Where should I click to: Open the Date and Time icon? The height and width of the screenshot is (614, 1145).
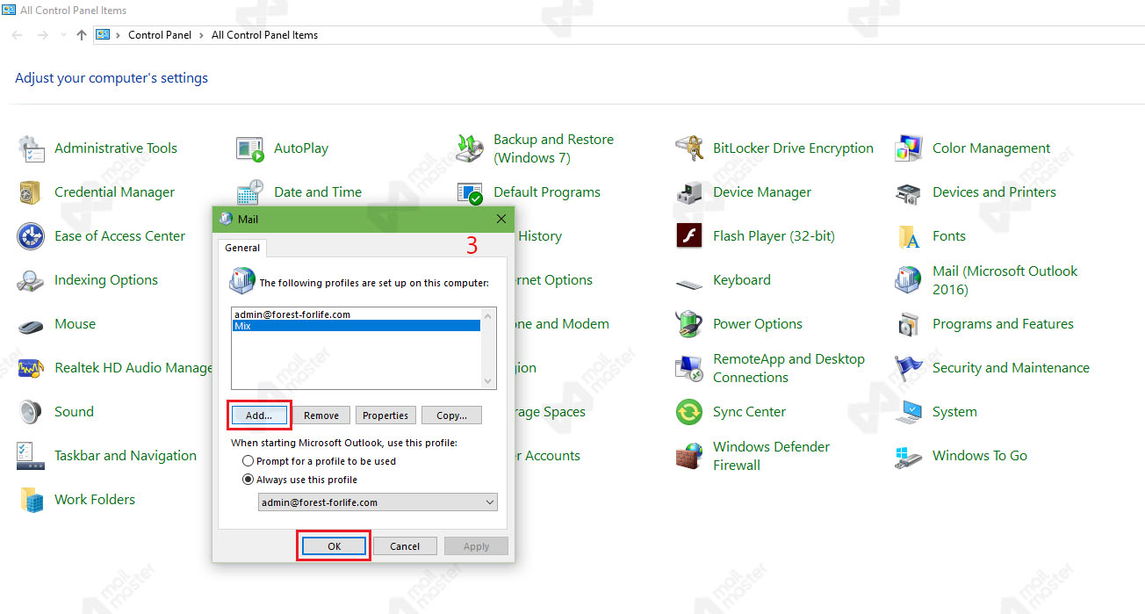pyautogui.click(x=250, y=192)
